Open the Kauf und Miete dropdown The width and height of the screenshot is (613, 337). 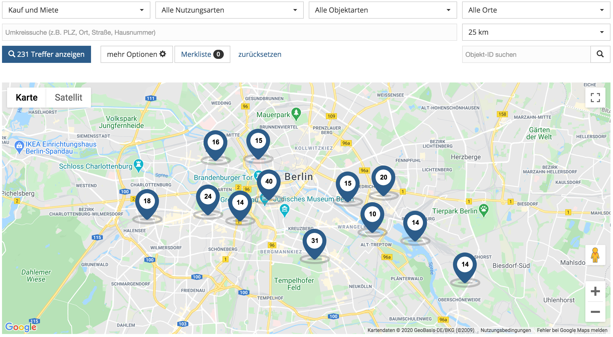tap(76, 10)
